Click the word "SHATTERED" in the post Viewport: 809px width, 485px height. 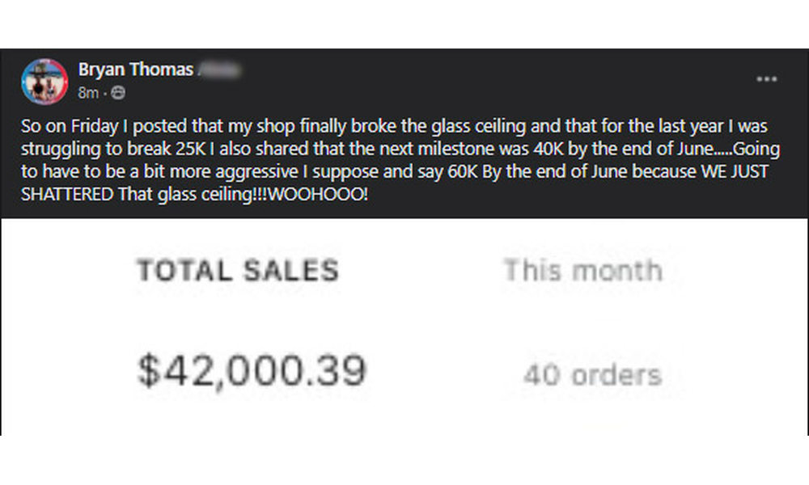click(67, 196)
